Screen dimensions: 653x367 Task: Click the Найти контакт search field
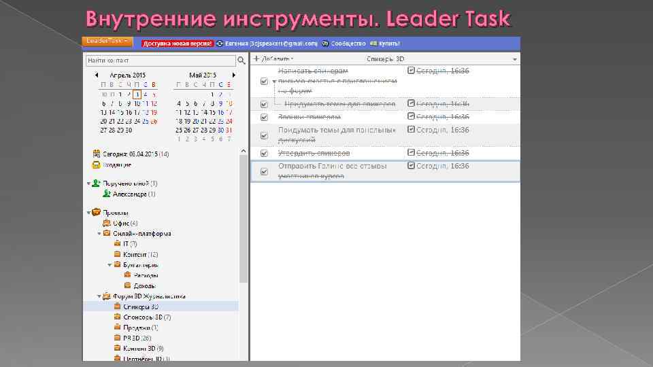(x=161, y=60)
